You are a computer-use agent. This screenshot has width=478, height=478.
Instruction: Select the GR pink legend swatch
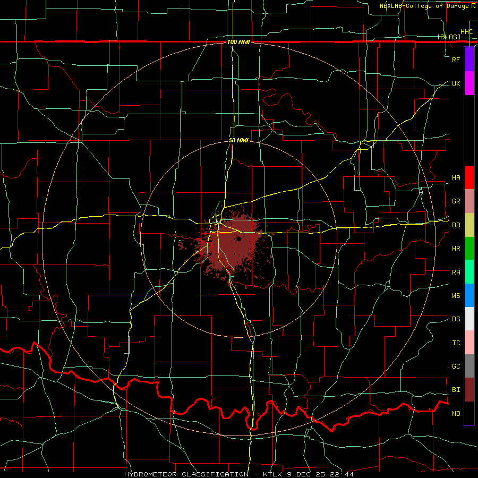[x=469, y=201]
